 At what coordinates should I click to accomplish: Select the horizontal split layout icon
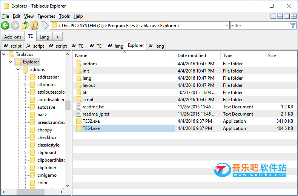[x=280, y=16]
